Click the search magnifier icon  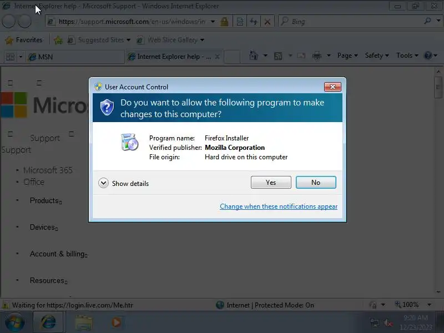tap(427, 21)
